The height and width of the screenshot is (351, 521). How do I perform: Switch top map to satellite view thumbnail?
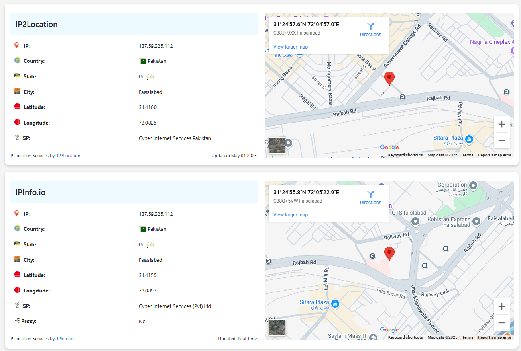click(x=277, y=145)
